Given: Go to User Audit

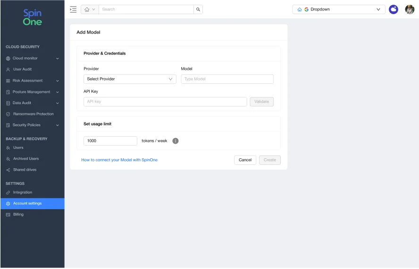Looking at the screenshot, I should pos(33,69).
